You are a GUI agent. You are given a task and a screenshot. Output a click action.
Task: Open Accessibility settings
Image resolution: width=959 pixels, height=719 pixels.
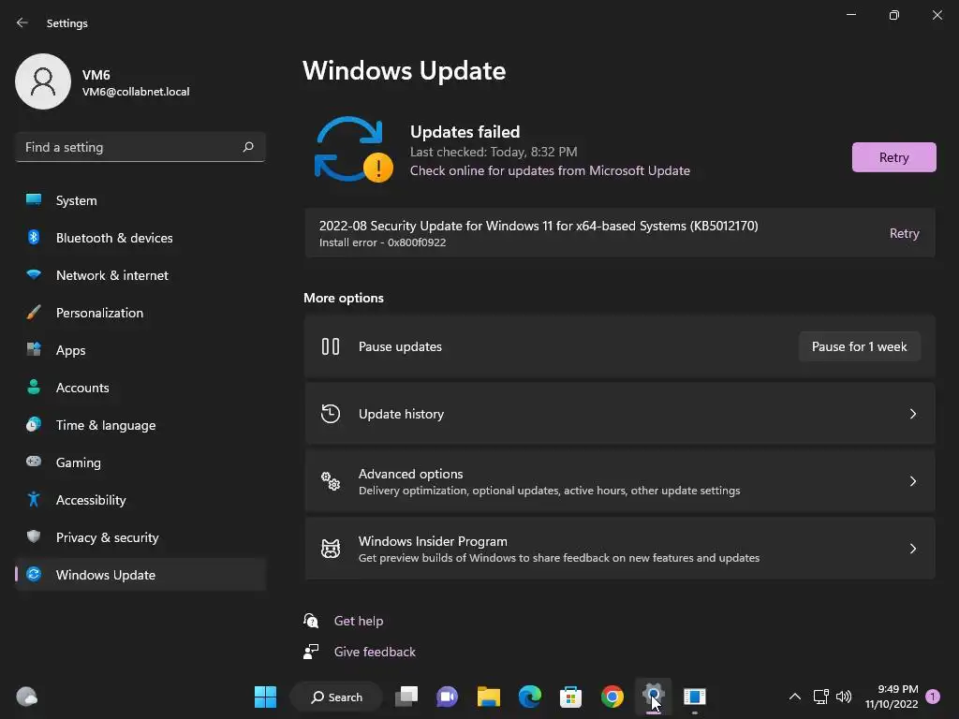[x=140, y=500]
